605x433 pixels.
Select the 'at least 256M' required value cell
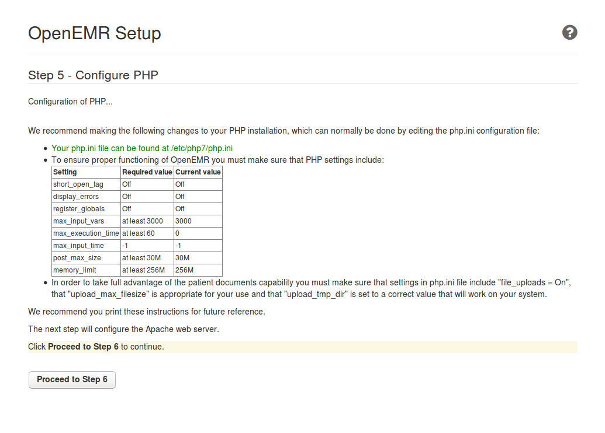click(143, 270)
